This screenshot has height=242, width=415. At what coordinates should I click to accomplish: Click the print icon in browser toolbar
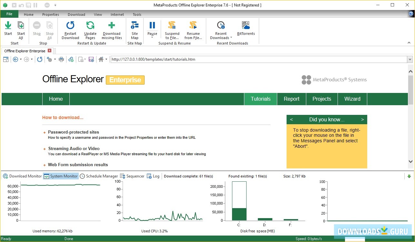click(61, 59)
